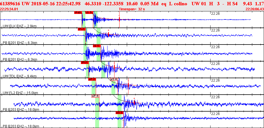Image resolution: width=264 pixels, height=128 pixels.
Task: Click the 22:26 tick label on FL2 trace
Action: click(x=215, y=80)
